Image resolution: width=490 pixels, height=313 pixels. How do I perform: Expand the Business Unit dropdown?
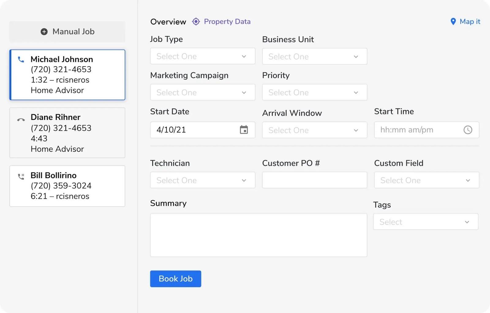coord(315,56)
